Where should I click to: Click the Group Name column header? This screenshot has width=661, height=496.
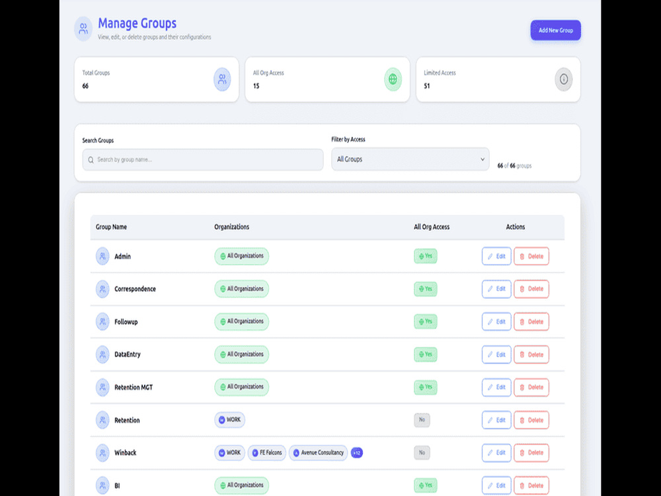point(111,227)
